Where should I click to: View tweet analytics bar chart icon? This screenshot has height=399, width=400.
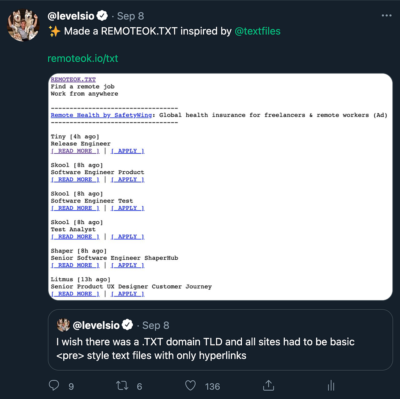[331, 385]
